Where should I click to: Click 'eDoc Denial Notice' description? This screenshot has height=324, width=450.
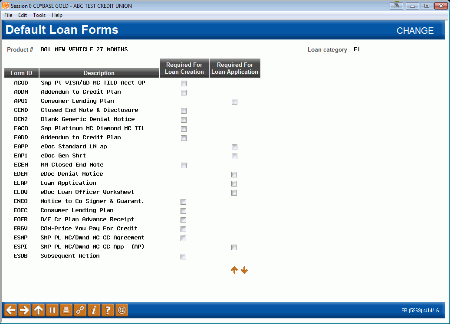coord(72,174)
